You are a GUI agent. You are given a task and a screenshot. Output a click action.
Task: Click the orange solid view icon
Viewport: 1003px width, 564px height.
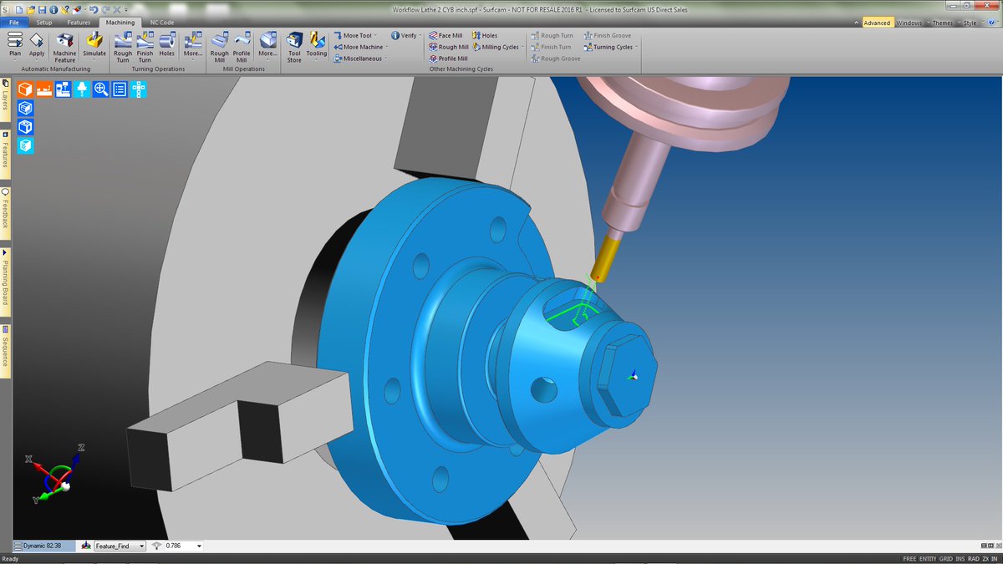26,89
